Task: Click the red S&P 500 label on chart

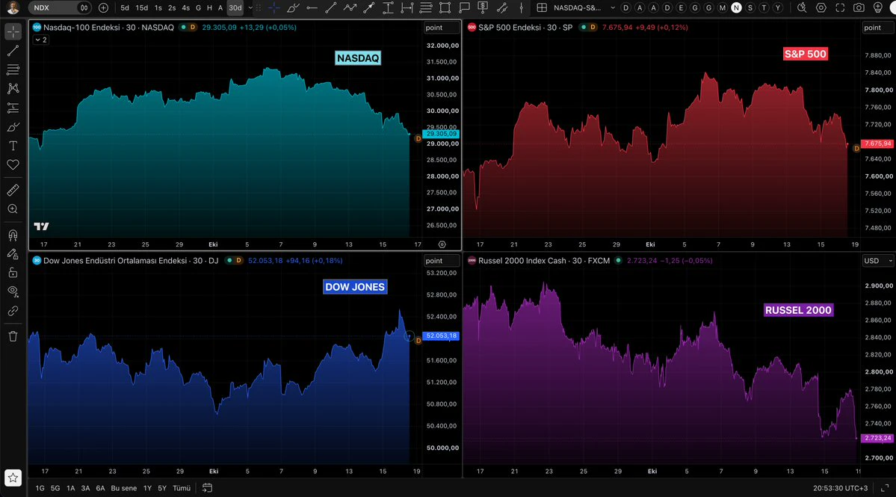Action: pos(805,55)
